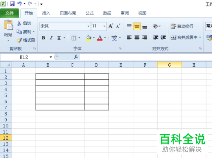
Task: Open Customize Quick Access Toolbar dropdown
Action: tap(41, 4)
